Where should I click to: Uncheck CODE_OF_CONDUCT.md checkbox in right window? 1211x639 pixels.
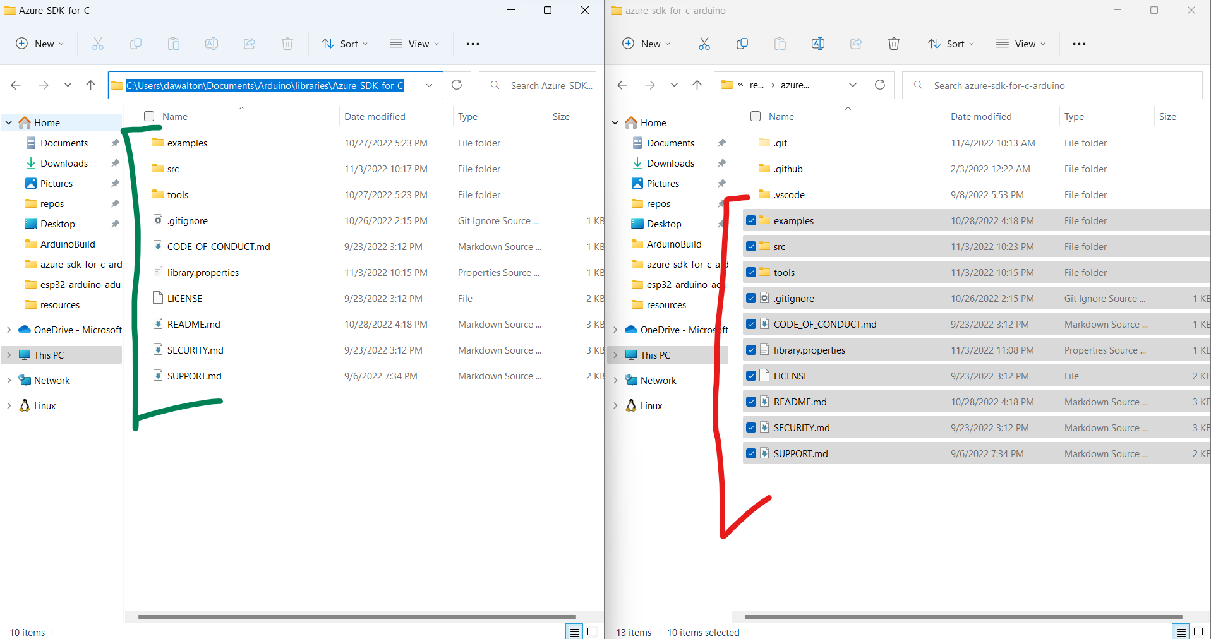751,324
